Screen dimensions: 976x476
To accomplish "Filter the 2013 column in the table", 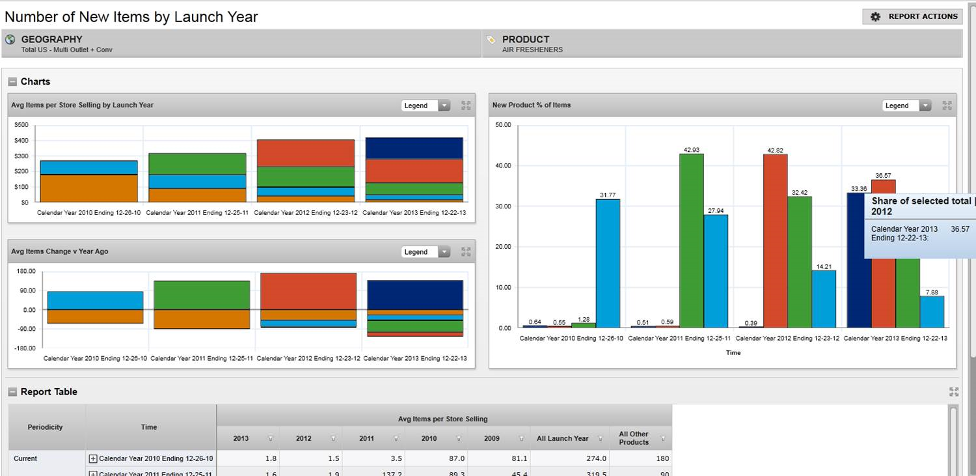I will click(269, 439).
